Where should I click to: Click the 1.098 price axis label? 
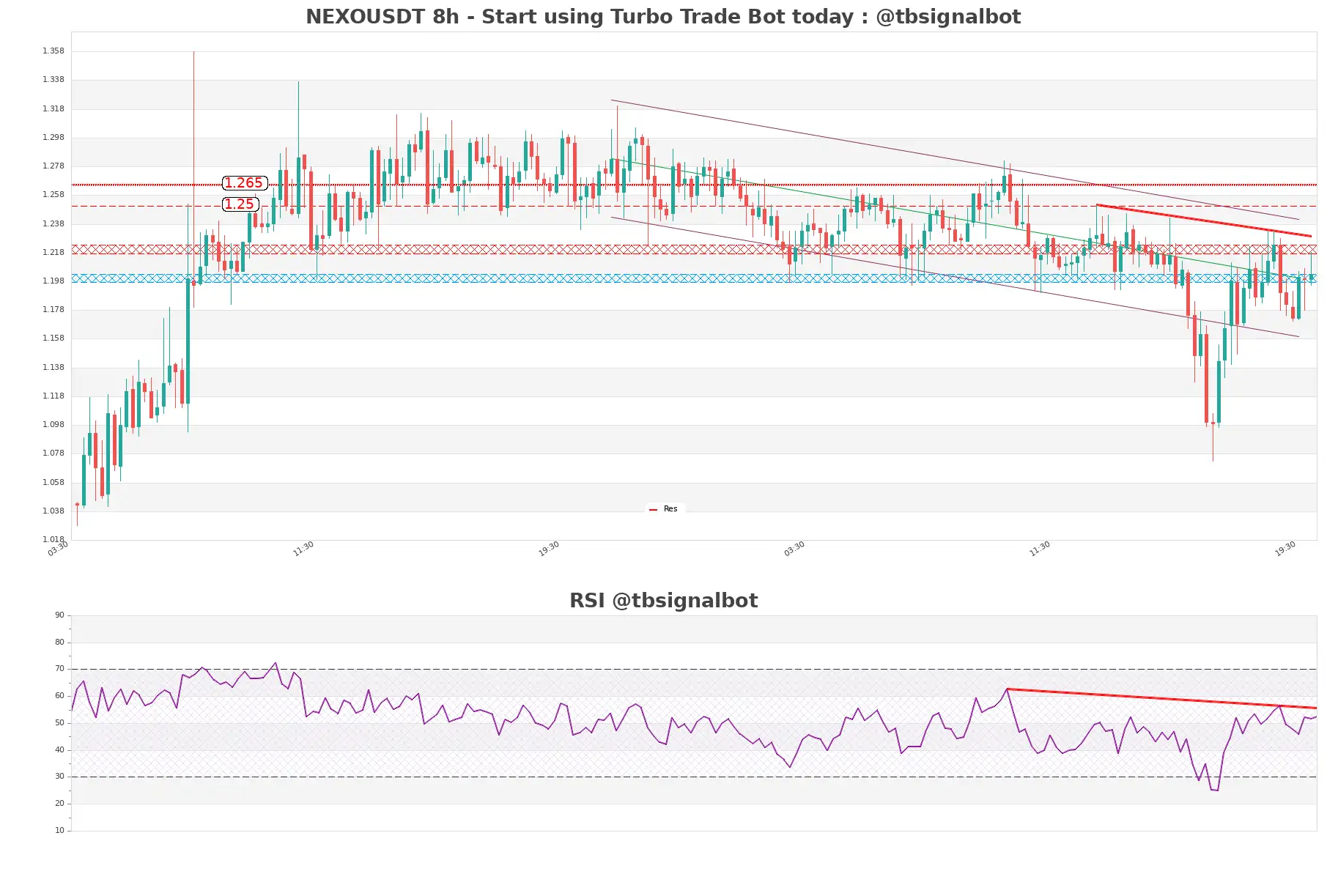(x=53, y=425)
